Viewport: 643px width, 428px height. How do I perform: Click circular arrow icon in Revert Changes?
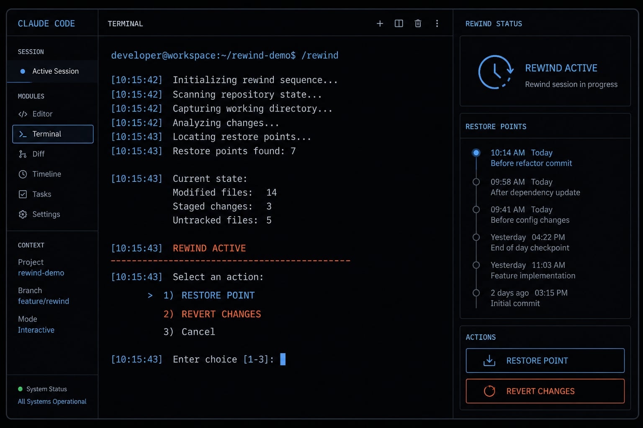click(489, 391)
